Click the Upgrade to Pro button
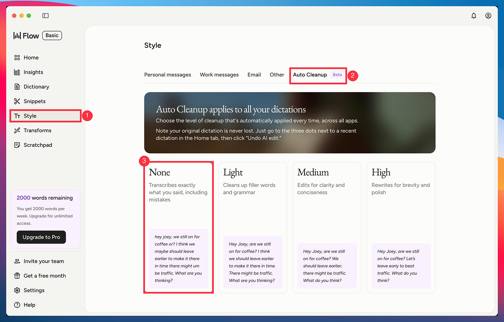 point(41,237)
